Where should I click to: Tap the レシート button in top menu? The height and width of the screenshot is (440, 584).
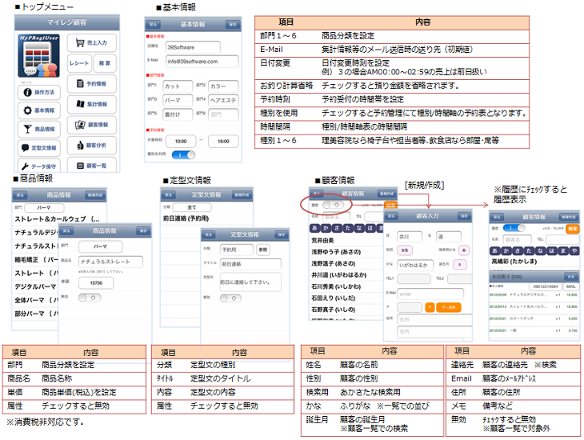pos(79,63)
